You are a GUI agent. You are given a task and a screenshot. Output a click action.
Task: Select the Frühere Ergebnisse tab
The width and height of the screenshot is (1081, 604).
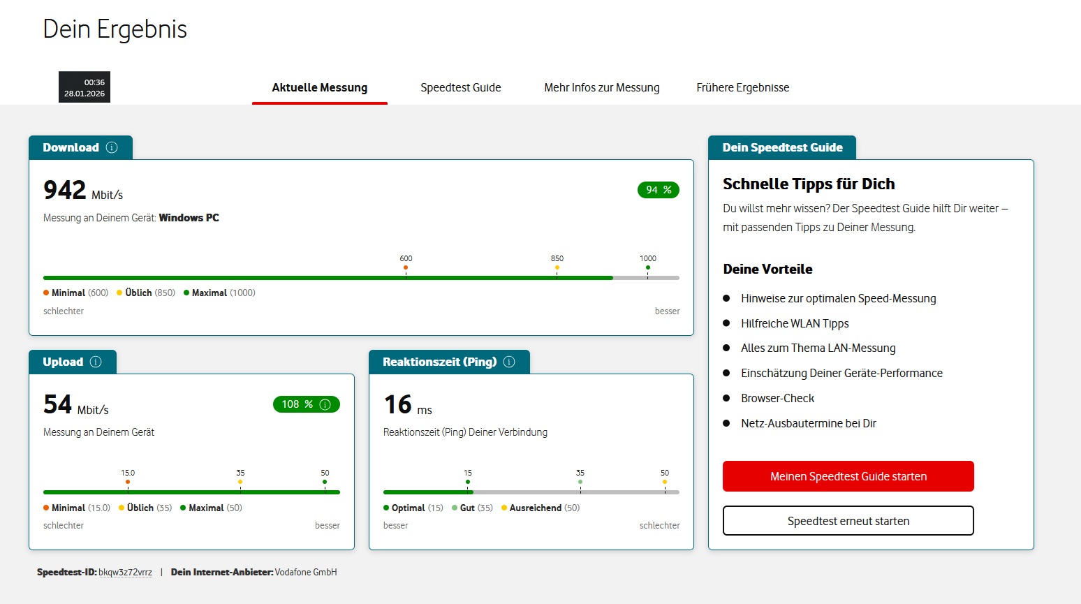[x=743, y=88]
